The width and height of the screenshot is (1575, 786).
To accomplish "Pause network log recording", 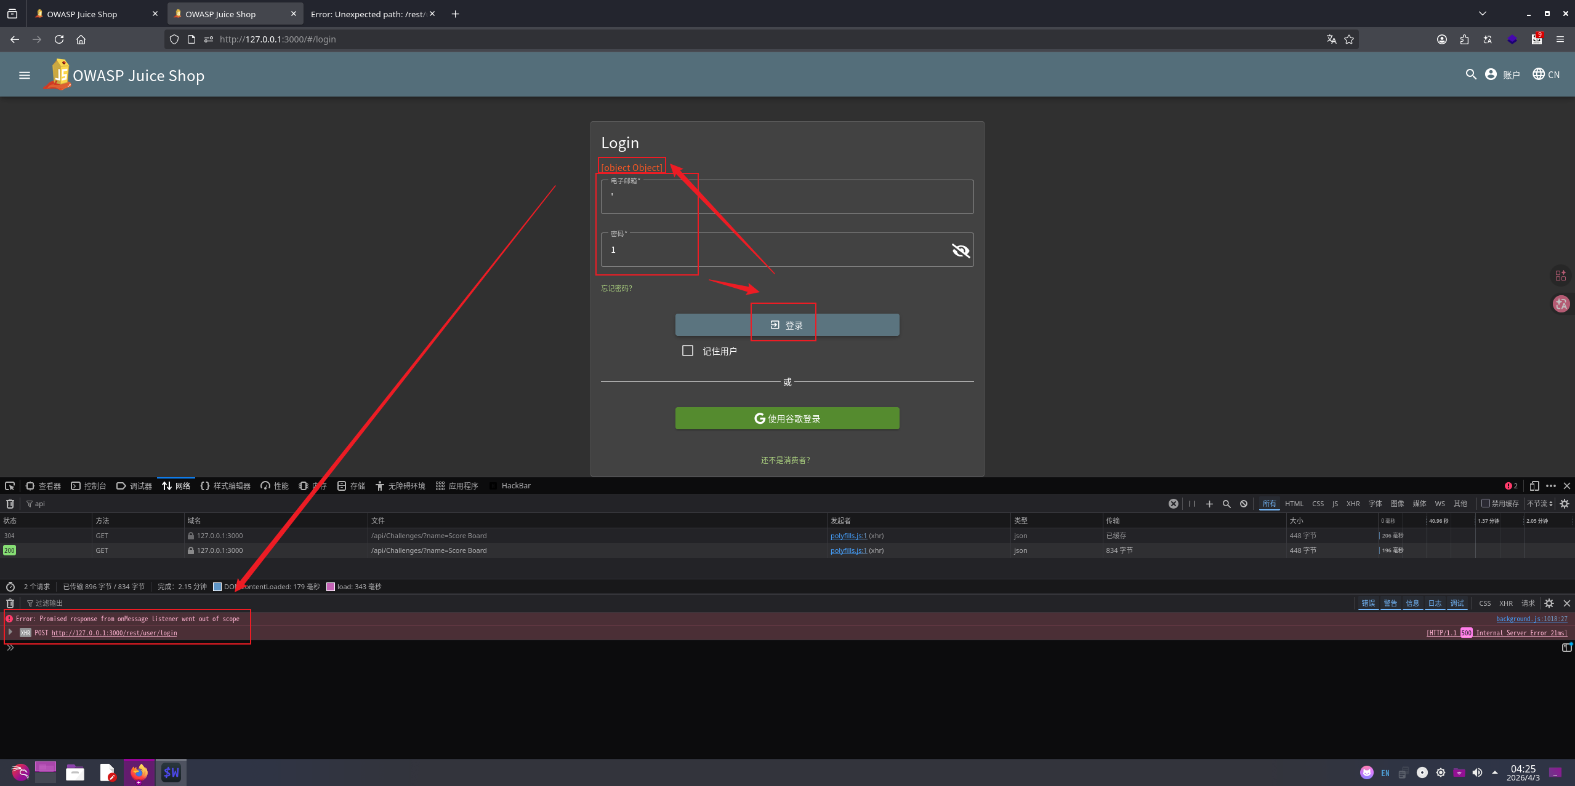I will tap(1192, 504).
